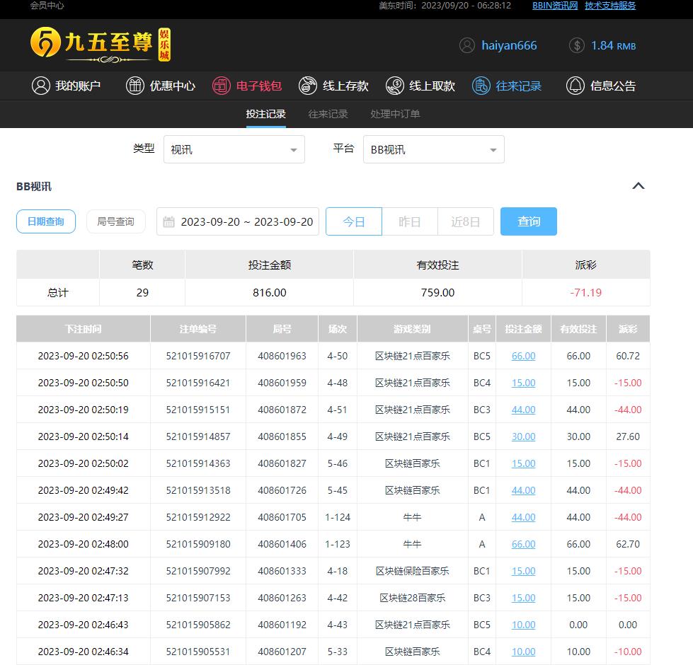Image resolution: width=693 pixels, height=665 pixels.
Task: Click the 优惠中心 gift icon
Action: click(x=134, y=86)
